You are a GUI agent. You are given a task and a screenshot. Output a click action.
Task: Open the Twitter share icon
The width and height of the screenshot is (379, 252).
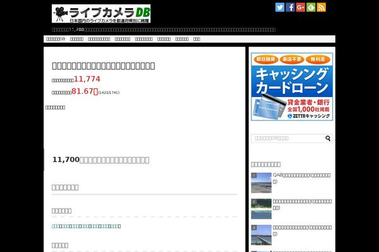point(280,7)
